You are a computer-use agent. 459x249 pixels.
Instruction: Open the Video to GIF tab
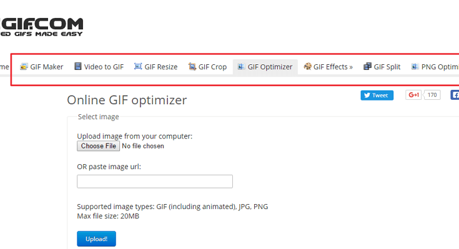[99, 67]
